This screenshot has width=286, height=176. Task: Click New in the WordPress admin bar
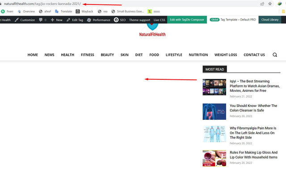(57, 20)
